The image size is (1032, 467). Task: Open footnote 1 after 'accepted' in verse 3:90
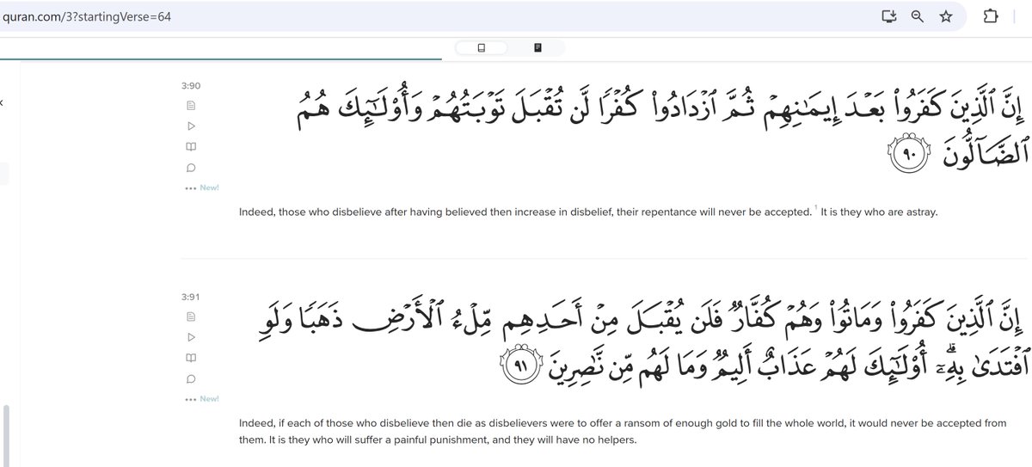pyautogui.click(x=814, y=207)
